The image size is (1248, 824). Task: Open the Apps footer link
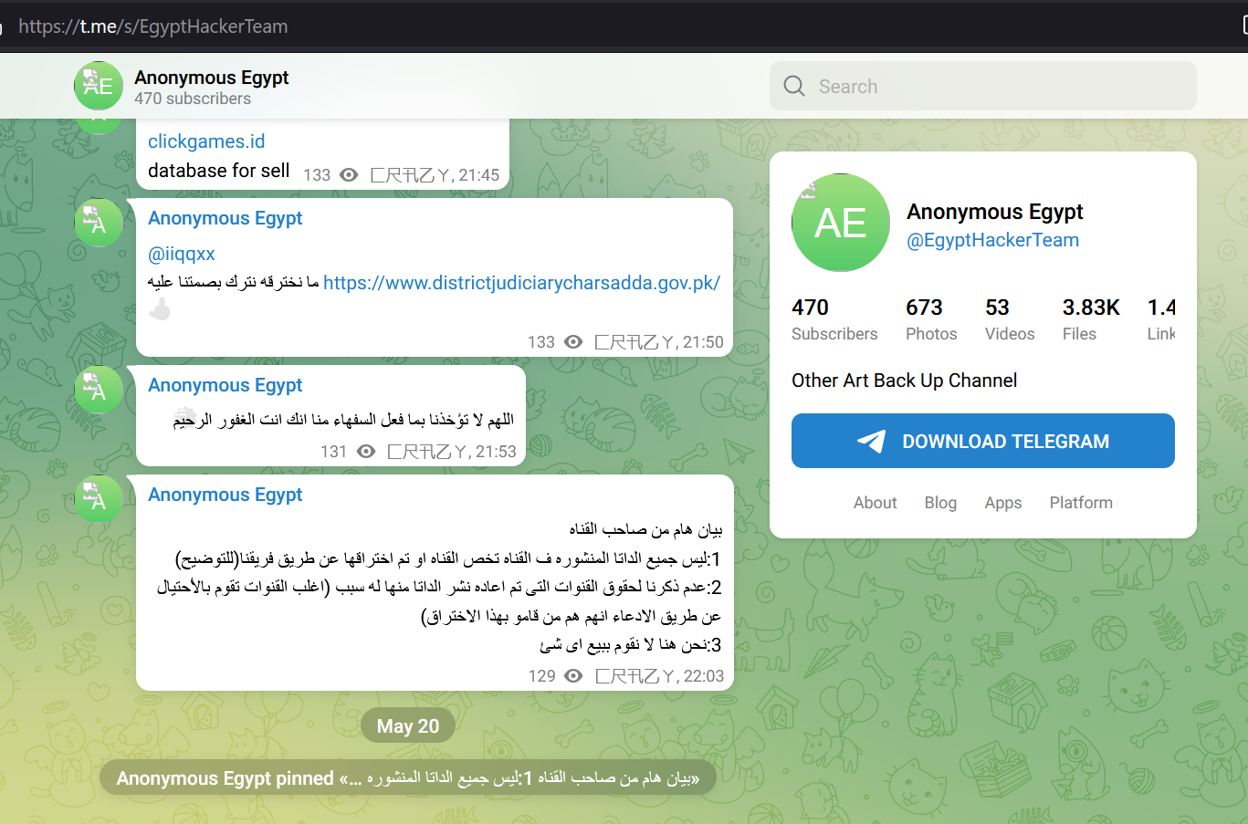point(1003,503)
